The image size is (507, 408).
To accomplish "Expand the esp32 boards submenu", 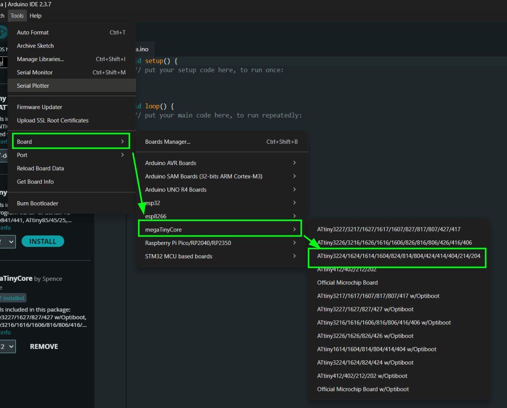I will (x=222, y=203).
